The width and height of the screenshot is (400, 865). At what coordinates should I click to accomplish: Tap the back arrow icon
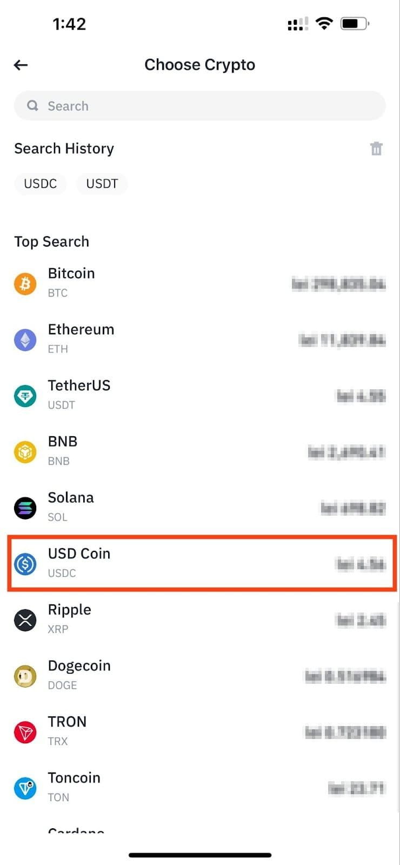coord(21,65)
